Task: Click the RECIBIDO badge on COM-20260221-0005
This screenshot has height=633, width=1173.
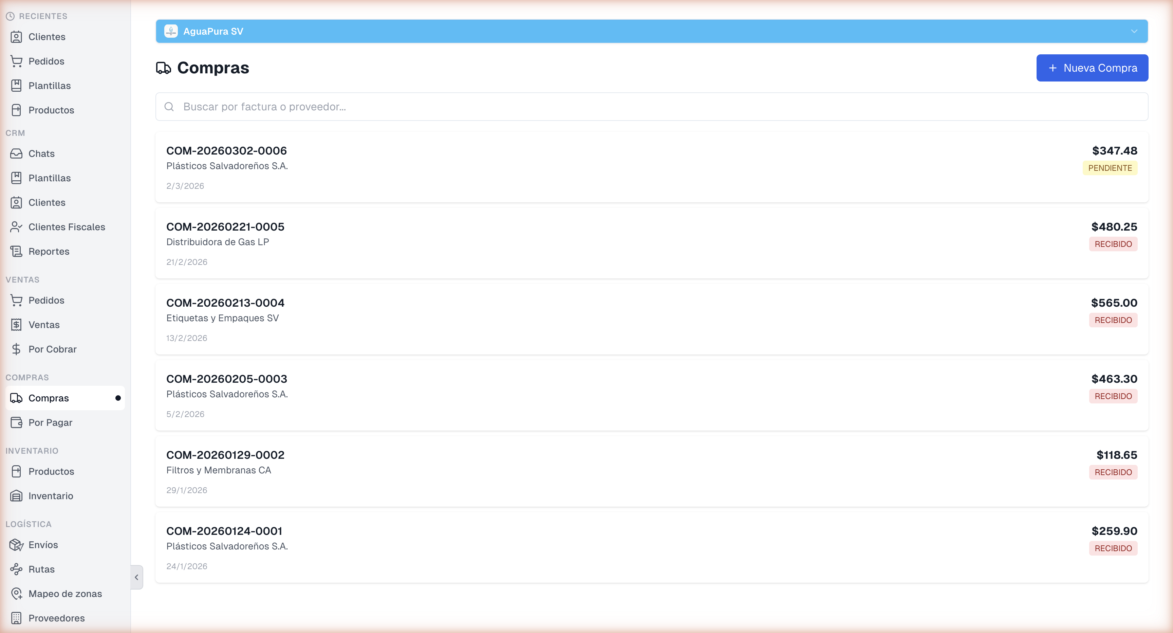Action: (x=1113, y=244)
